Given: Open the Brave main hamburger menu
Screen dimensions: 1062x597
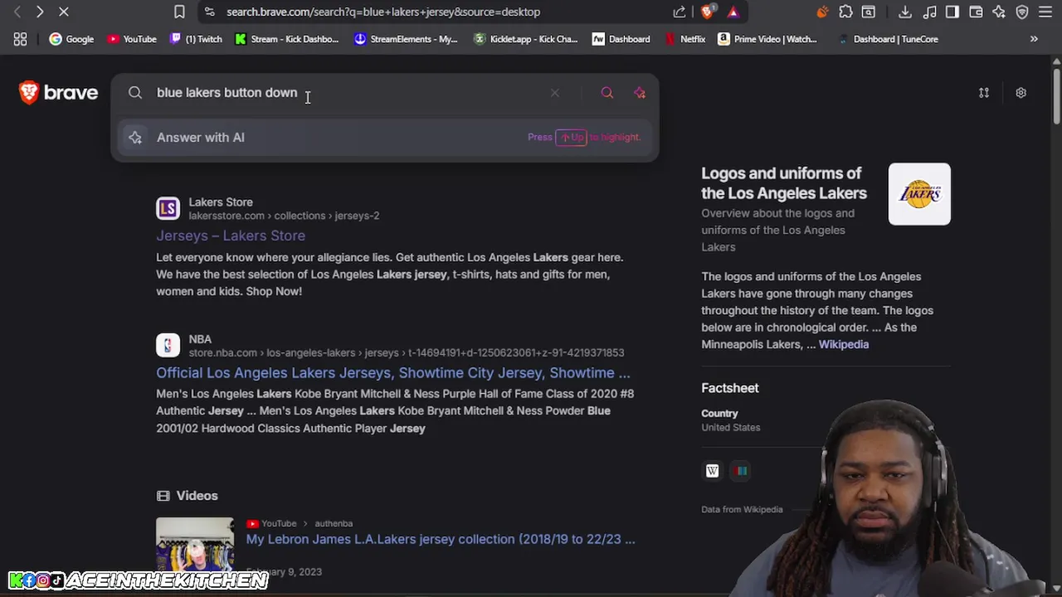Looking at the screenshot, I should click(1045, 12).
